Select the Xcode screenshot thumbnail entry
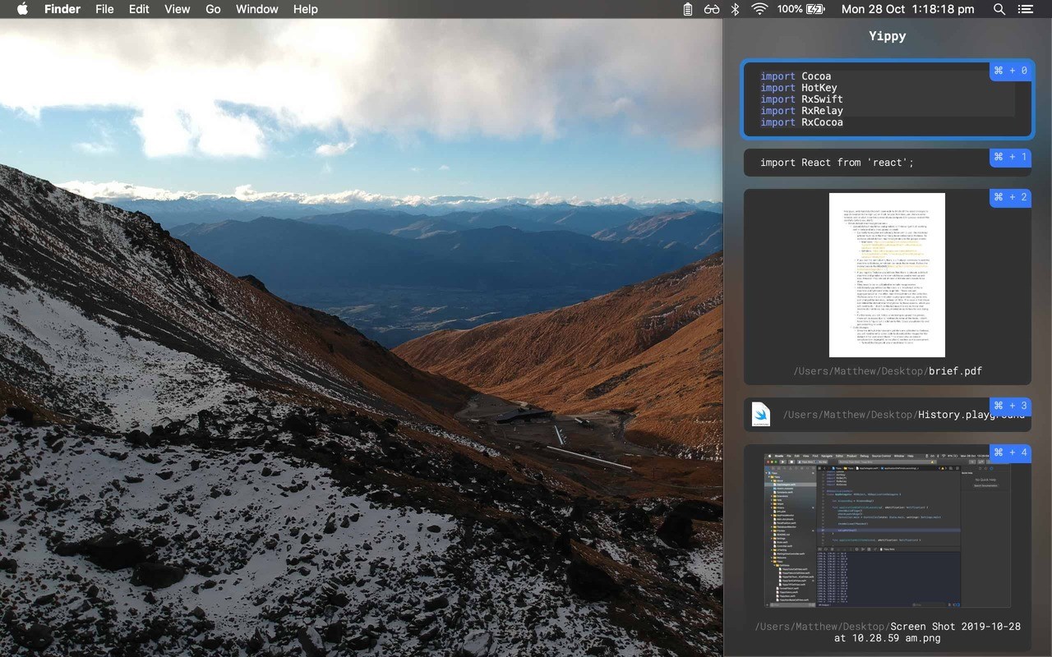Image resolution: width=1052 pixels, height=657 pixels. (x=887, y=530)
